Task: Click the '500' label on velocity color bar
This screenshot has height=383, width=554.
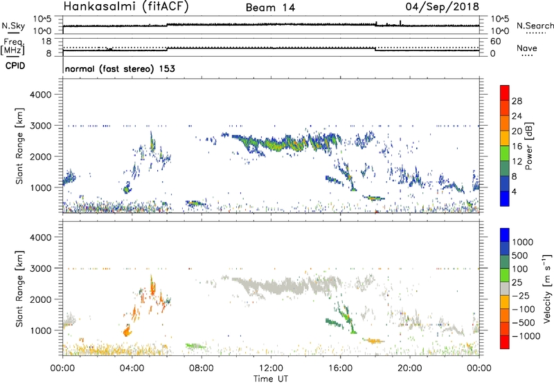Action: [x=520, y=255]
